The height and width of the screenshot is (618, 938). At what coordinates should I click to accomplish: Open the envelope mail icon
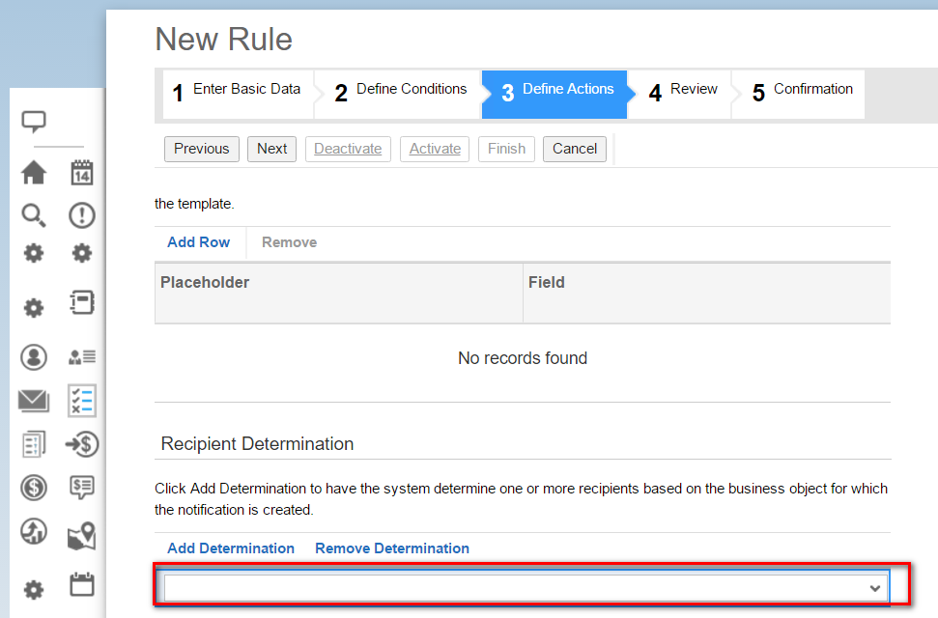coord(34,401)
